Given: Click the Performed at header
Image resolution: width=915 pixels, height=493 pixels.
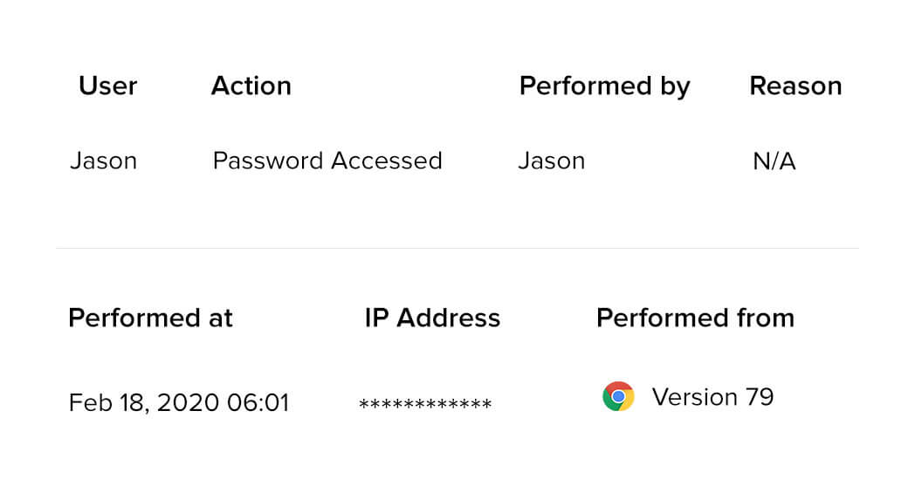Looking at the screenshot, I should pyautogui.click(x=150, y=318).
